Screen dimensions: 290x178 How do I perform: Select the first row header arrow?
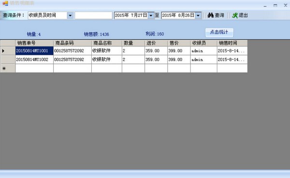point(8,51)
